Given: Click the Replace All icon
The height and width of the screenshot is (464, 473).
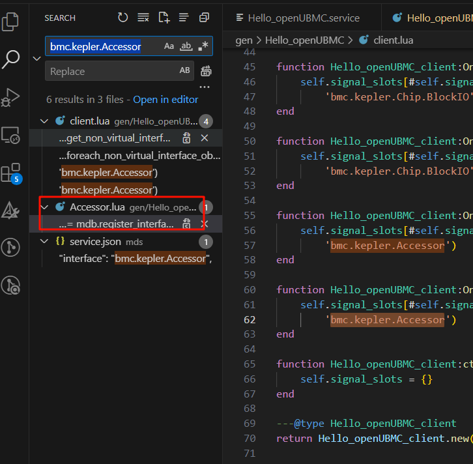Looking at the screenshot, I should click(206, 71).
